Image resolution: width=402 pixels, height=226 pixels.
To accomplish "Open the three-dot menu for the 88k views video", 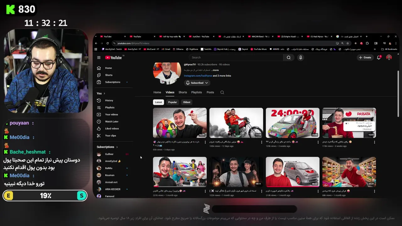I will [x=374, y=191].
